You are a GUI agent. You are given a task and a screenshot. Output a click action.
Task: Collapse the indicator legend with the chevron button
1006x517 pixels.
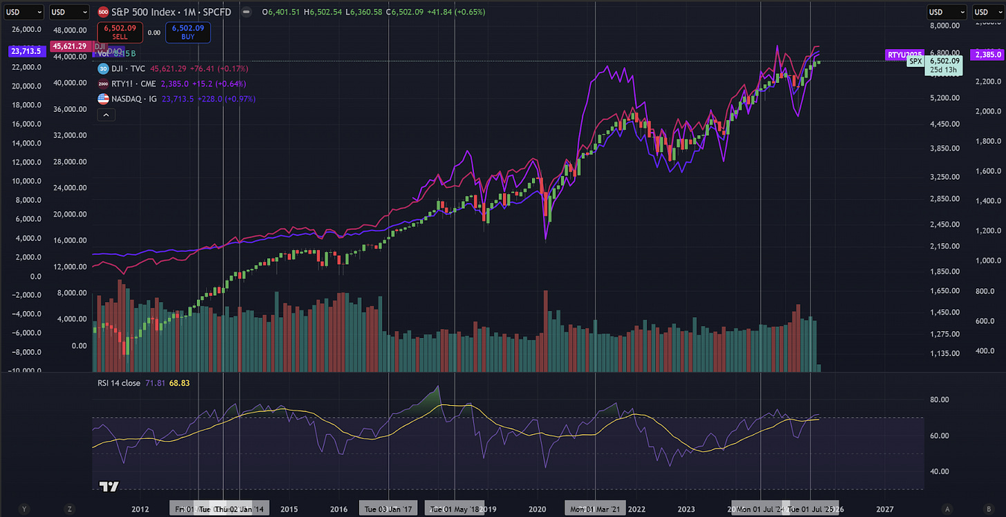click(106, 115)
